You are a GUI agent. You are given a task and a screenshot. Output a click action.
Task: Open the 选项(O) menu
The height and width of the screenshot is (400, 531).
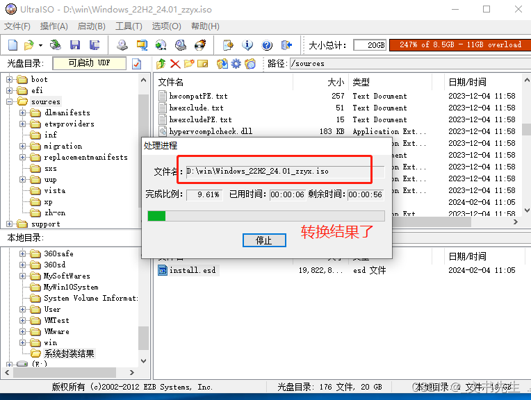pos(166,26)
